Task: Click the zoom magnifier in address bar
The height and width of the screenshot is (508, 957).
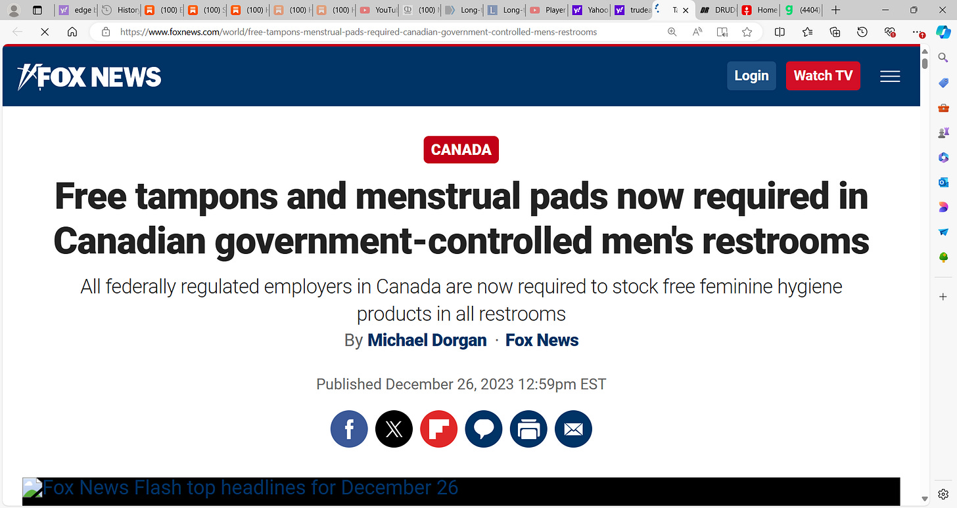Action: click(x=672, y=32)
